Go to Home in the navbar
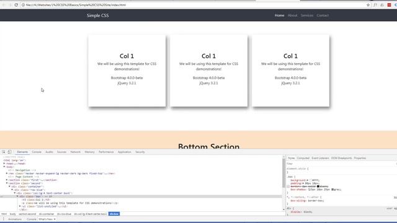The image size is (397, 223). coord(280,15)
